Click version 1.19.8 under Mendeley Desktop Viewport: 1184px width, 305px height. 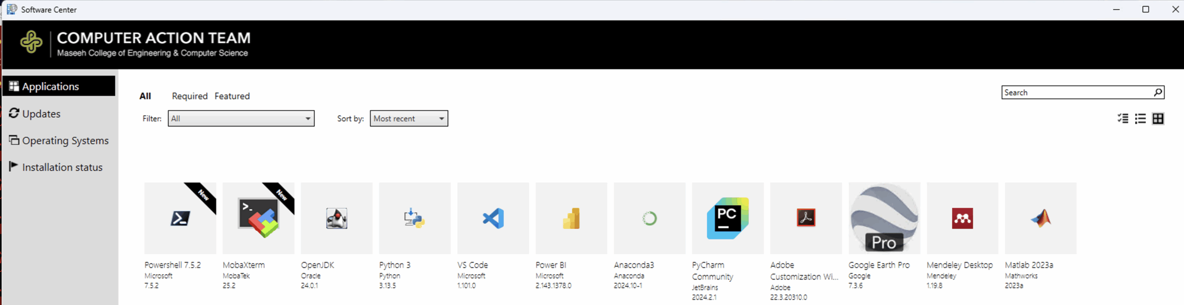(934, 286)
